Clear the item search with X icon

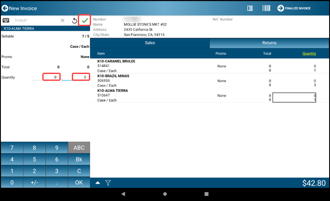62,21
